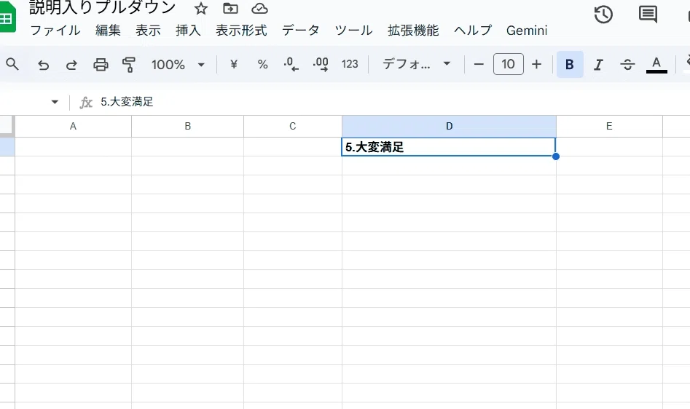Open the データ menu
Image resolution: width=690 pixels, height=409 pixels.
click(301, 31)
